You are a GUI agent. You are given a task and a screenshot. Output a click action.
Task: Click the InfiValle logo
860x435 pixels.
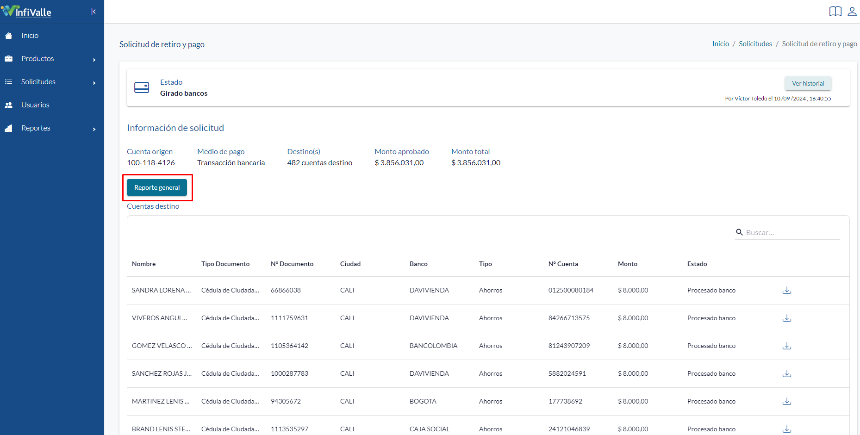(x=26, y=11)
